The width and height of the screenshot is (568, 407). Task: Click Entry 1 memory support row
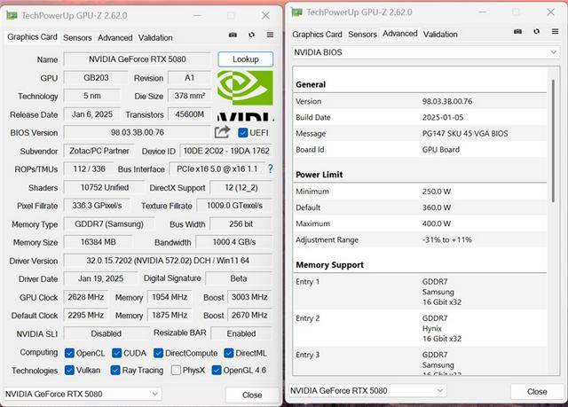coord(420,292)
